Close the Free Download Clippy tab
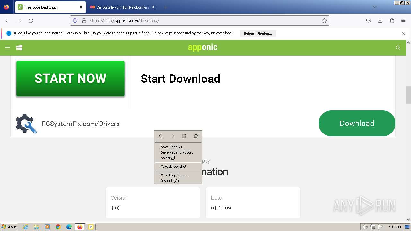Screen dimensions: 411x231 point(81,7)
